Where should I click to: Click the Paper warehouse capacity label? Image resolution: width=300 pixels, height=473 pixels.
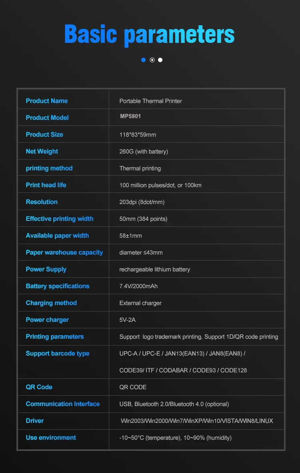[64, 253]
